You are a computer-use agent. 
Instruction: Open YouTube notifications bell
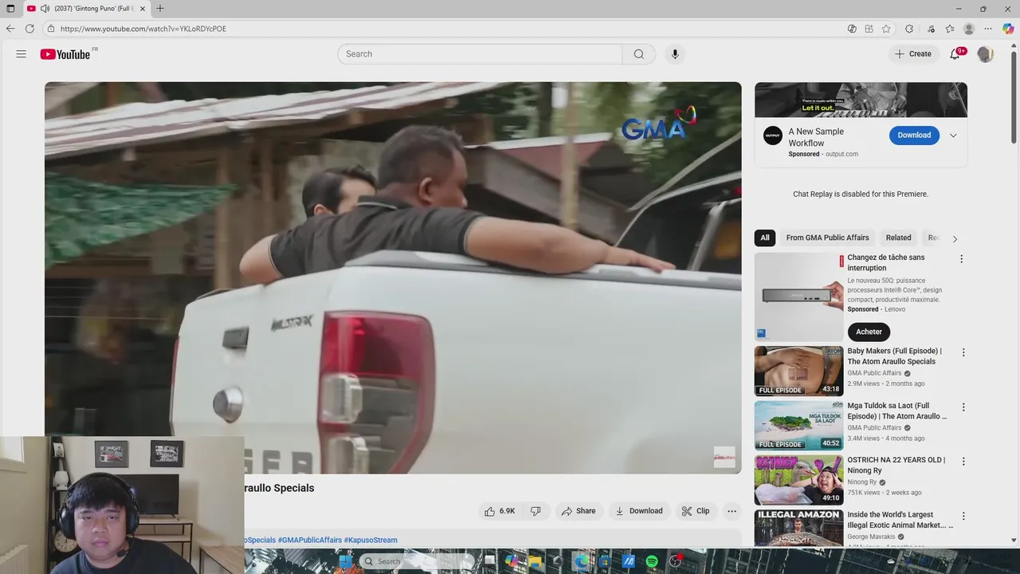coord(955,54)
